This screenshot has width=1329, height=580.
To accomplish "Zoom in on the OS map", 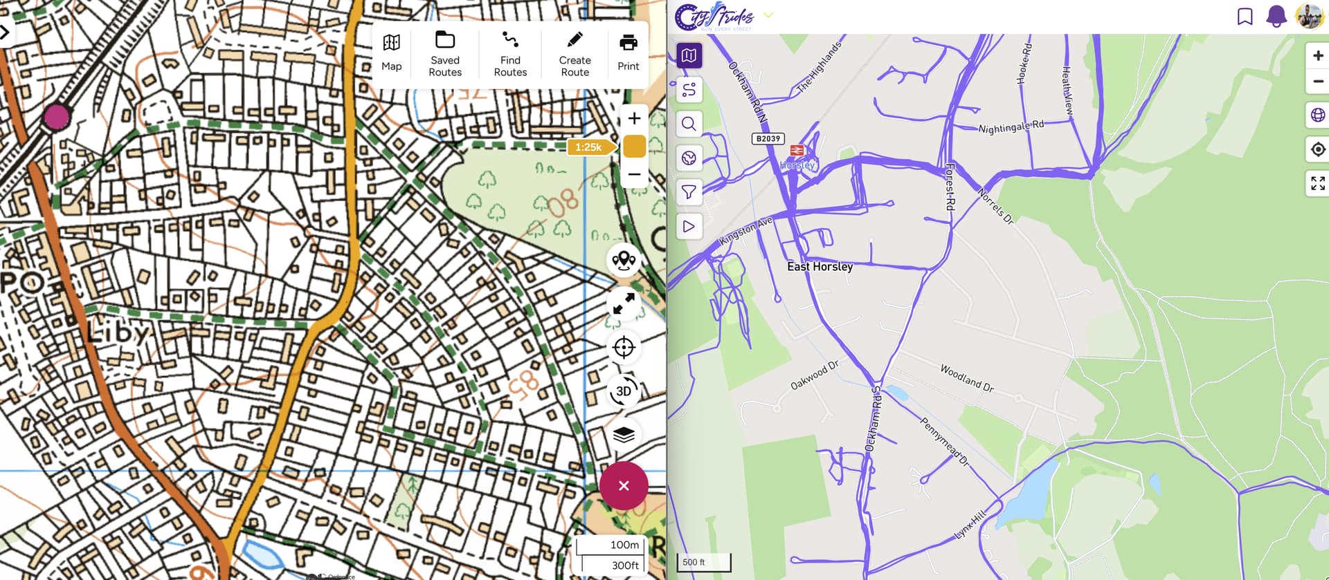I will point(634,119).
